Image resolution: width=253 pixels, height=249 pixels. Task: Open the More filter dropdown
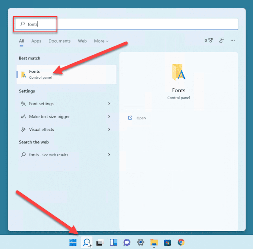tap(101, 41)
